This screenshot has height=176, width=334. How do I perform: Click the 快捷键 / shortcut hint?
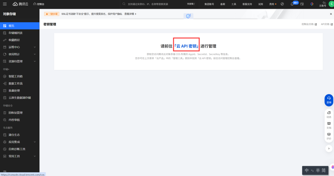coord(191,4)
